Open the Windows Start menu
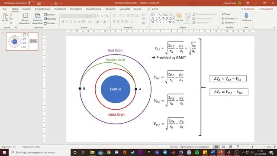 tap(4, 152)
